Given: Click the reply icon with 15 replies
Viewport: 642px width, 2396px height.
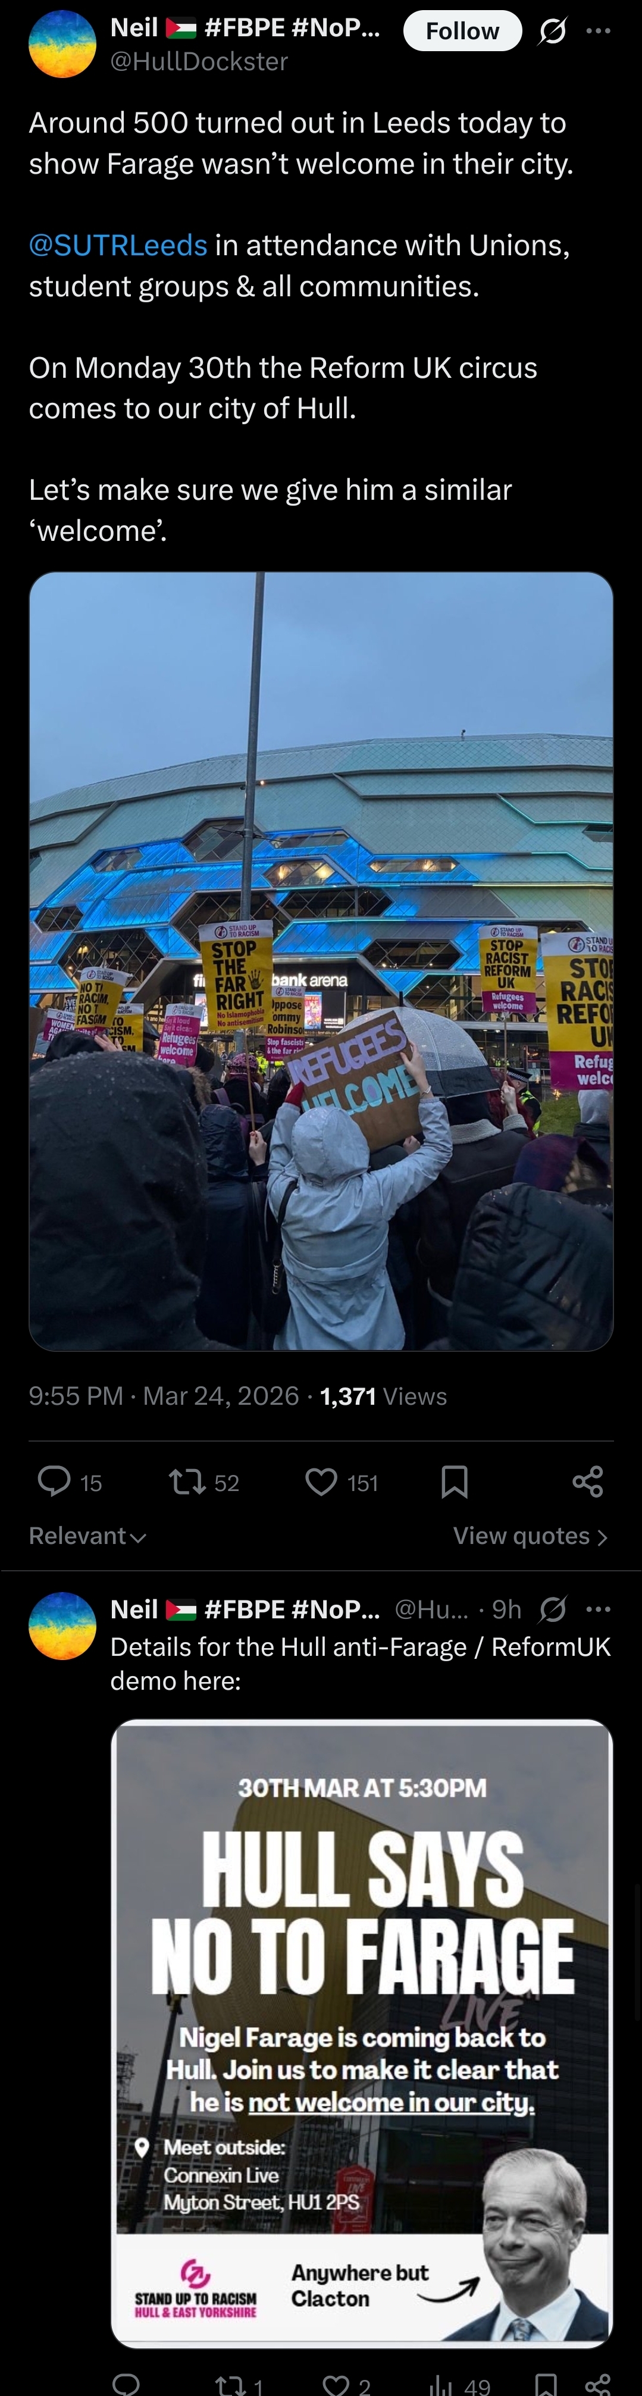Looking at the screenshot, I should (54, 1481).
